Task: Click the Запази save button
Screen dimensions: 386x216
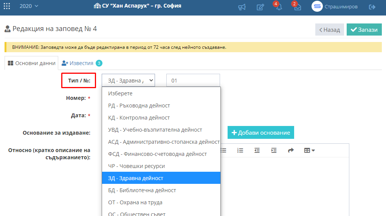Action: pos(364,30)
